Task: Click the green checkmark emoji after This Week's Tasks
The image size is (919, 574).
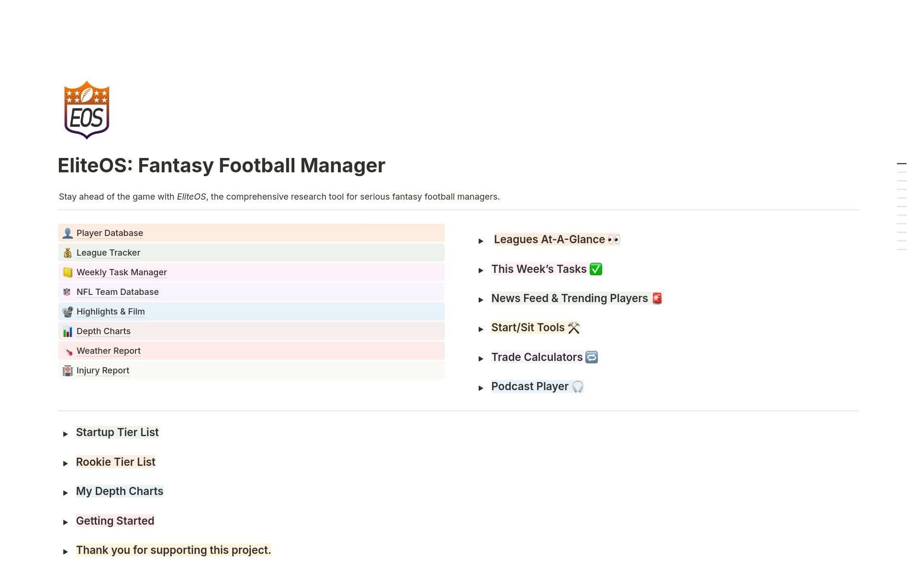Action: (596, 269)
